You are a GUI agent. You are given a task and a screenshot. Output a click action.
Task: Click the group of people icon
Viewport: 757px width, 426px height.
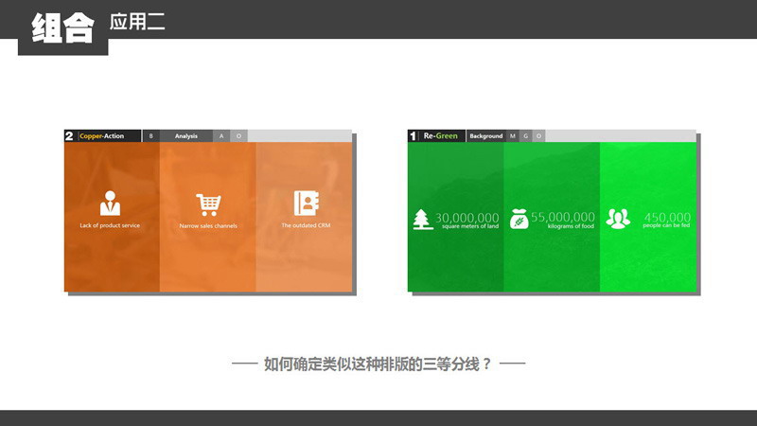618,219
